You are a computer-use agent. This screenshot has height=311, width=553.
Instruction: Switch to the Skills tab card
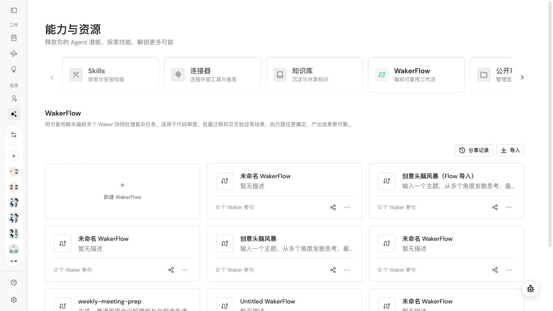(x=111, y=75)
